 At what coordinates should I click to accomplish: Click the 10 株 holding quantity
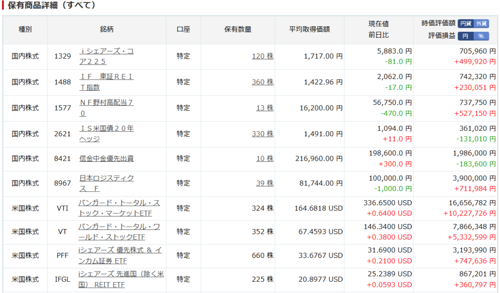click(265, 159)
